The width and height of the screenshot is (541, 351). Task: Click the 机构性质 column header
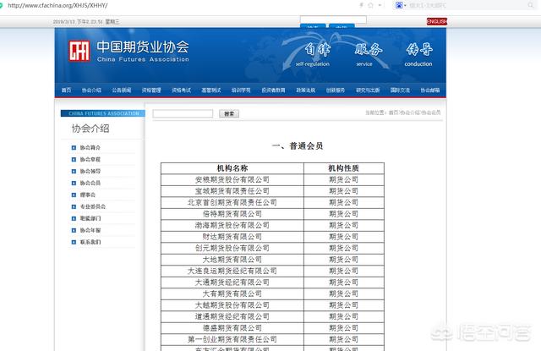(x=344, y=168)
